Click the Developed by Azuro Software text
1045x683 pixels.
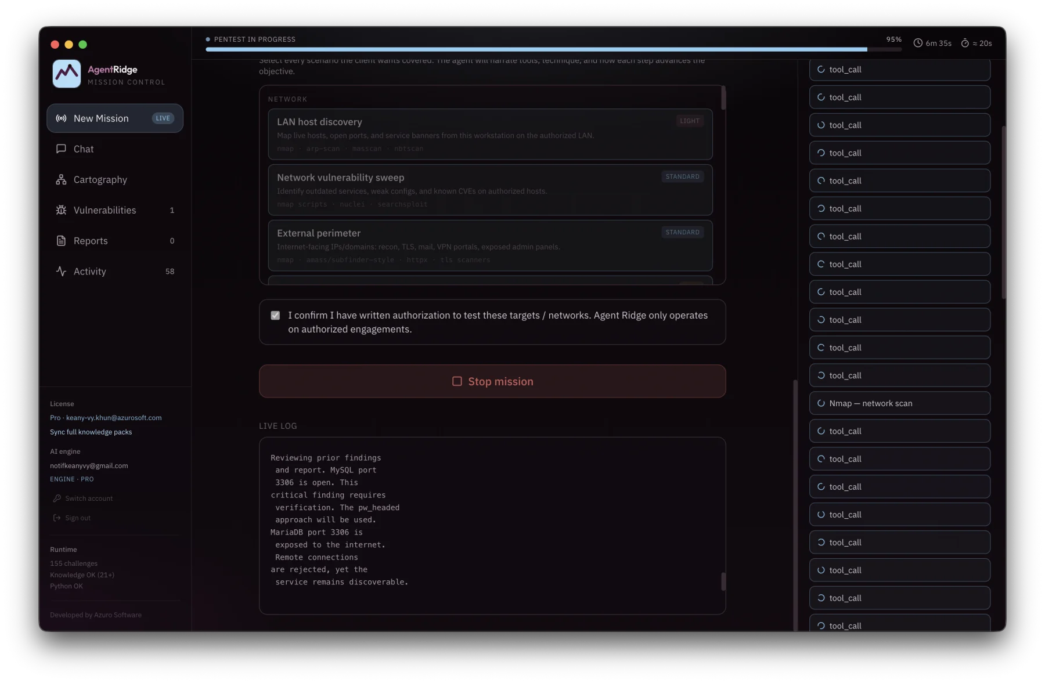pos(96,615)
